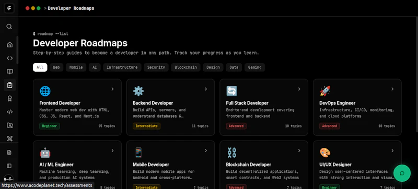
Task: Open the Mobile Developer roadmap title
Action: pos(151,165)
